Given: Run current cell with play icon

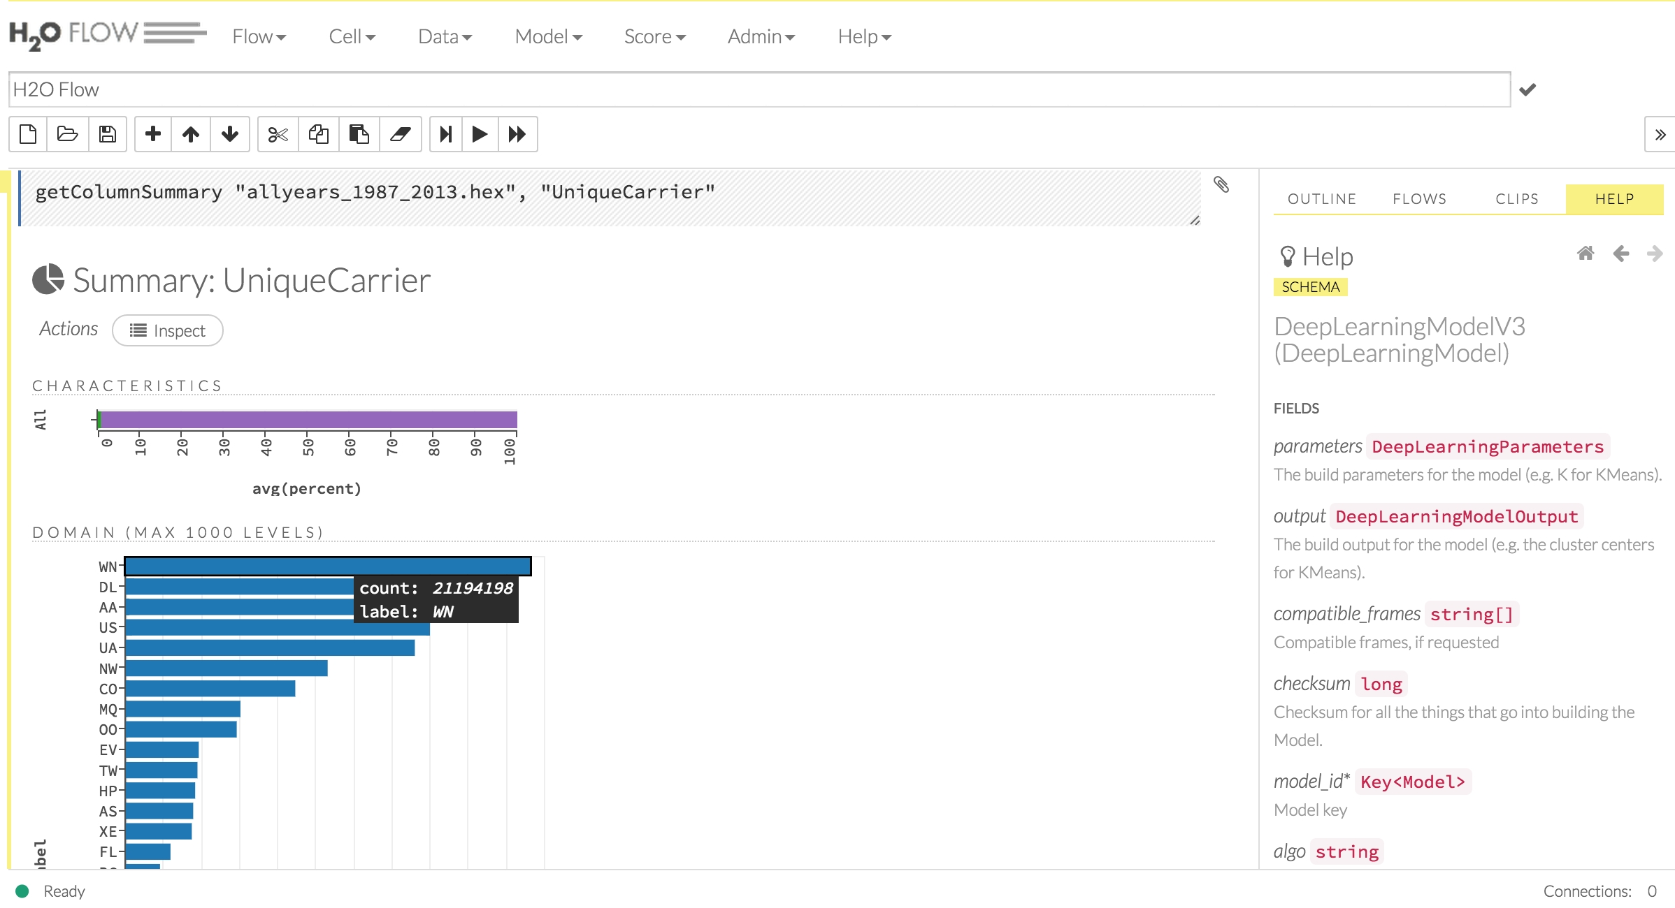Looking at the screenshot, I should coord(480,134).
